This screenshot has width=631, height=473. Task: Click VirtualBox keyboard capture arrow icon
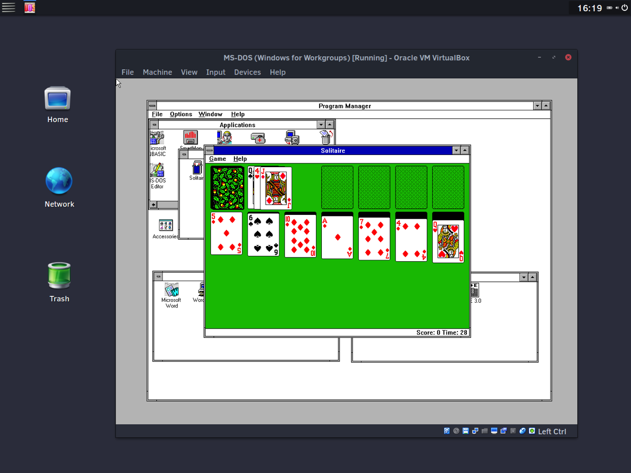coord(532,431)
